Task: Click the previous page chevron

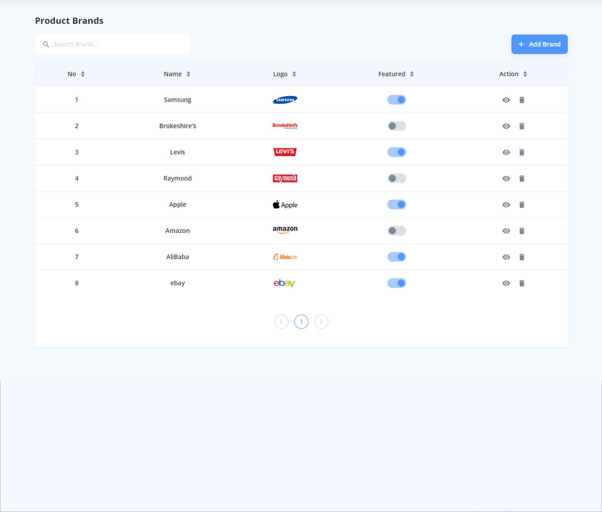Action: point(281,321)
